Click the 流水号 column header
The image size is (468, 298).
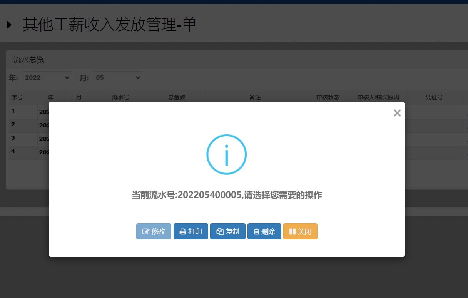120,97
